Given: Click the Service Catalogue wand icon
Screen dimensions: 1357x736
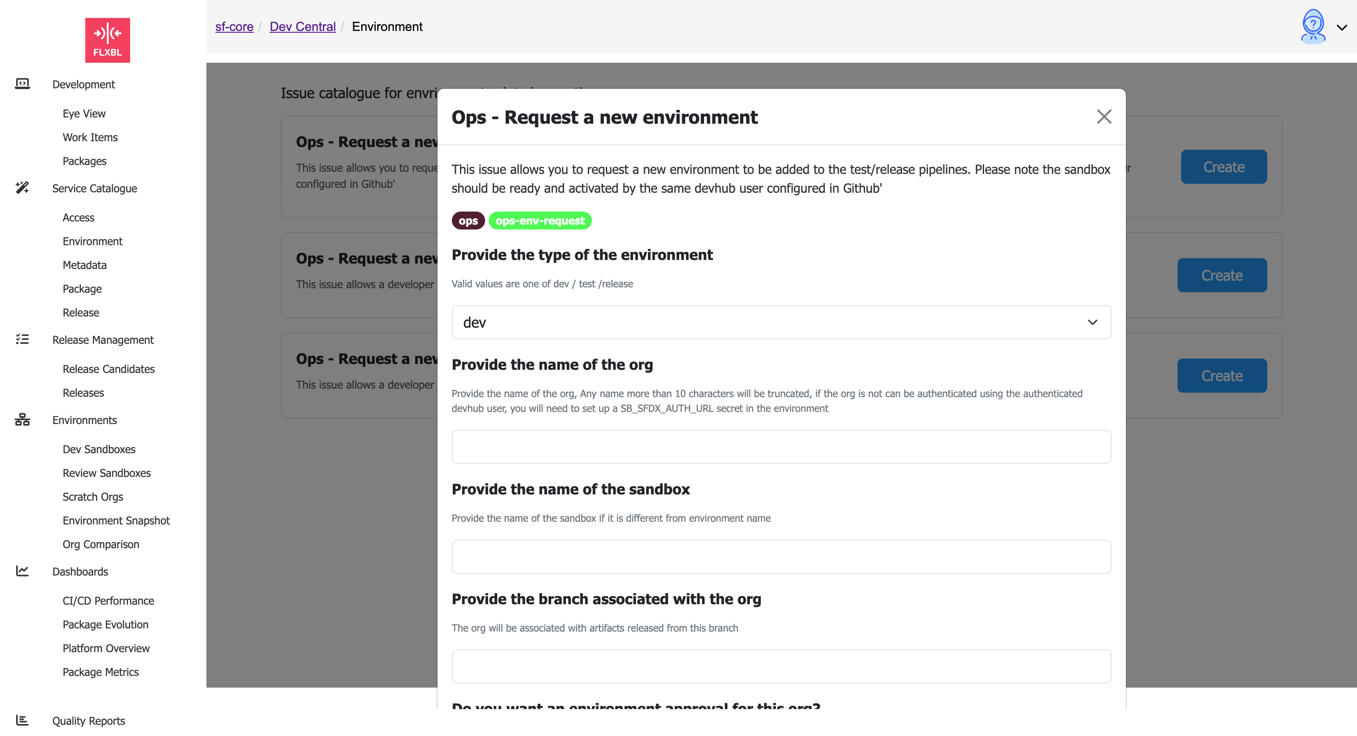Looking at the screenshot, I should 22,188.
